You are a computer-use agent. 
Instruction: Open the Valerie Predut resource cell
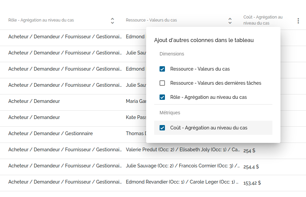pos(183,150)
